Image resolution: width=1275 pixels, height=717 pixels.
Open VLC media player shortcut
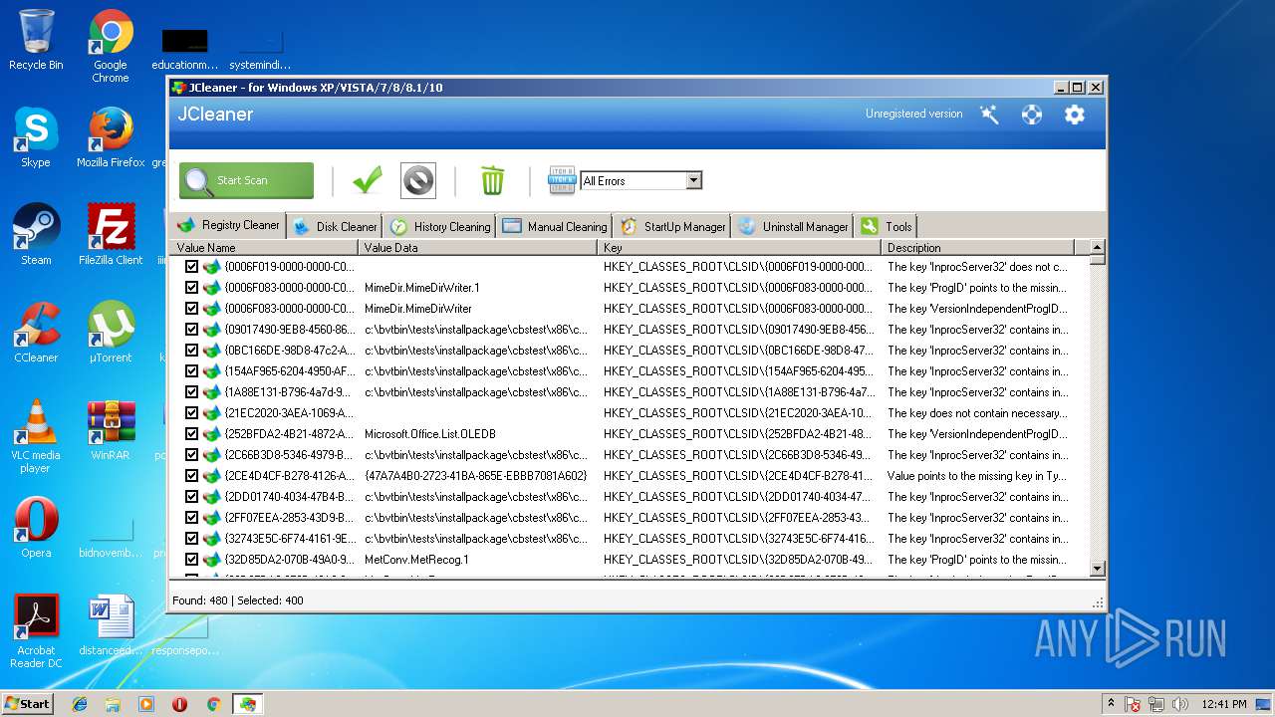(x=36, y=436)
